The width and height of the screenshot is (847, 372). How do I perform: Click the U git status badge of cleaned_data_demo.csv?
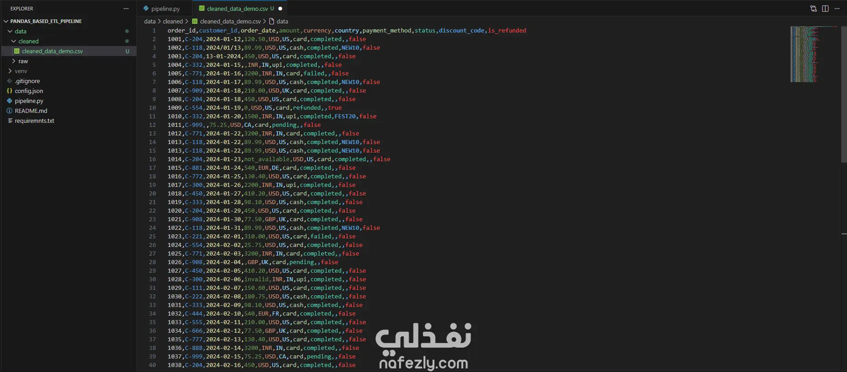(127, 51)
